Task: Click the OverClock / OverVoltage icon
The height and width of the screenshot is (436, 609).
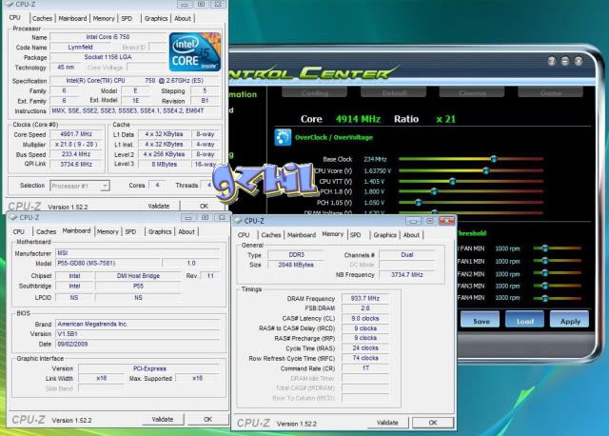Action: pyautogui.click(x=282, y=138)
